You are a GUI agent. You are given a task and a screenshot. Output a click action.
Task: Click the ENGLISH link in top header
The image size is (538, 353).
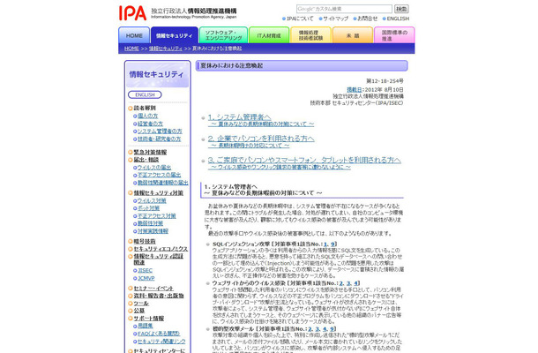397,19
